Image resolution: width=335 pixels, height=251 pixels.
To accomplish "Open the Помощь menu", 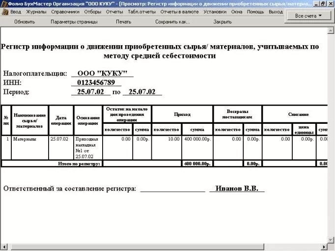I will (x=255, y=12).
